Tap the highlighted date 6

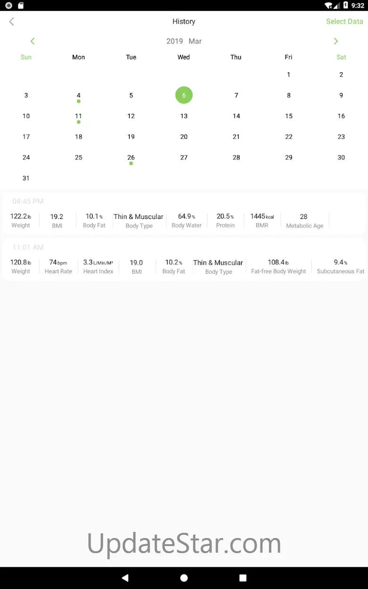pyautogui.click(x=184, y=95)
